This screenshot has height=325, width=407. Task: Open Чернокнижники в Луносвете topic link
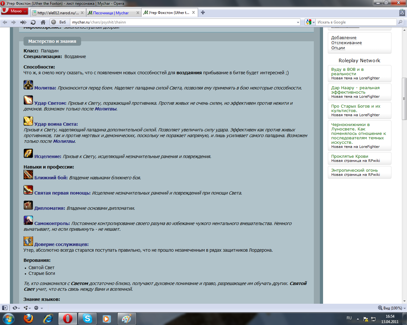pos(359,133)
